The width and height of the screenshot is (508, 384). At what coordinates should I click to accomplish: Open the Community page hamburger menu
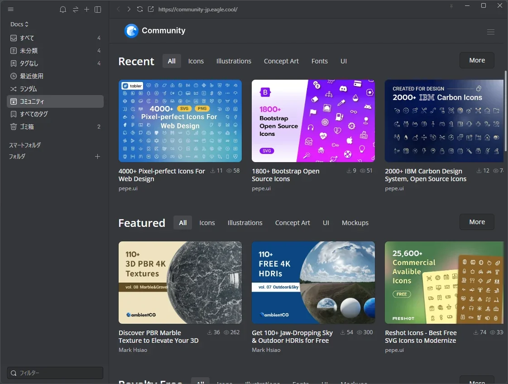(x=490, y=32)
